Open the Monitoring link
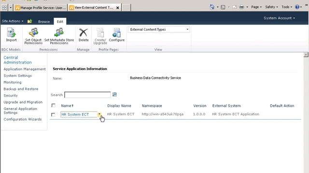 point(13,82)
